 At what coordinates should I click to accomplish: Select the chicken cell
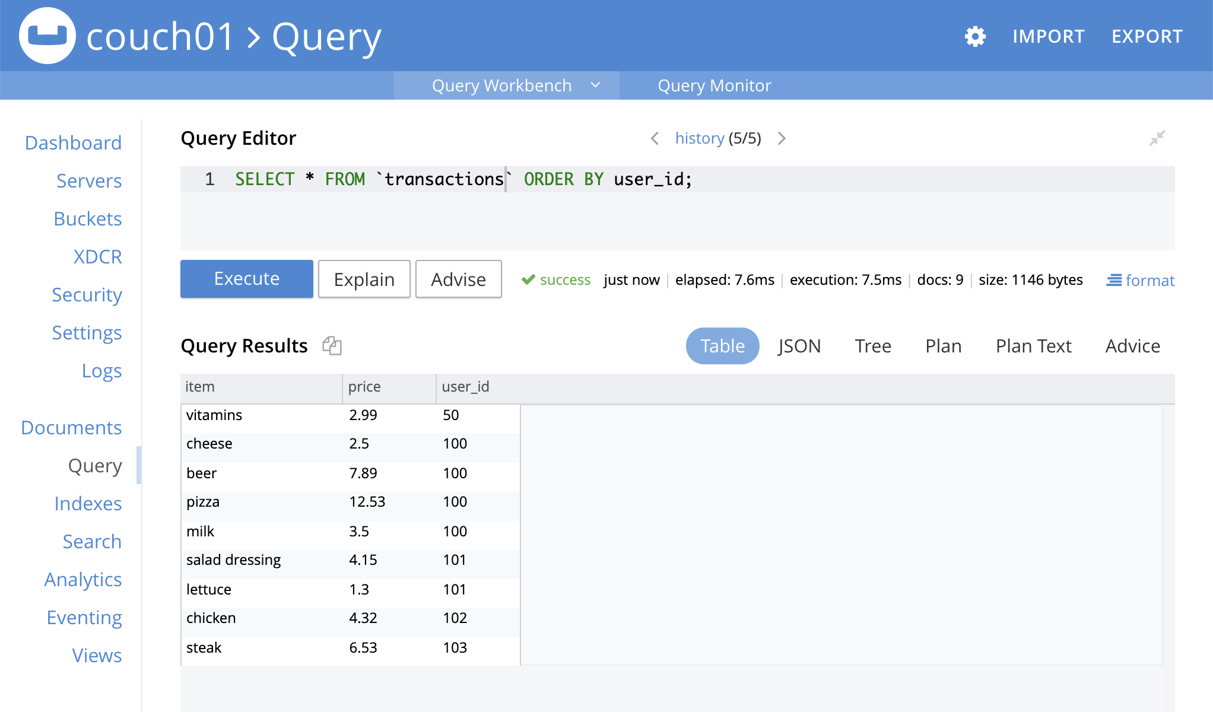pos(211,618)
